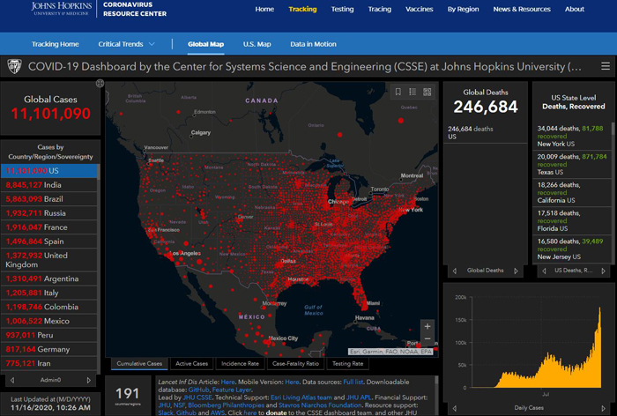Select the Incidence Rate map tab
The image size is (617, 416).
(x=240, y=364)
